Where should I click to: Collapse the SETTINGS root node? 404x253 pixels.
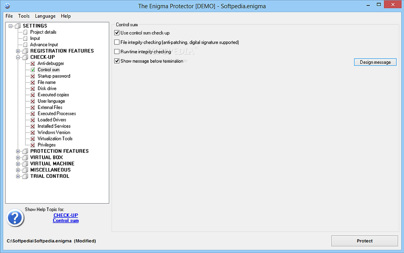point(11,26)
